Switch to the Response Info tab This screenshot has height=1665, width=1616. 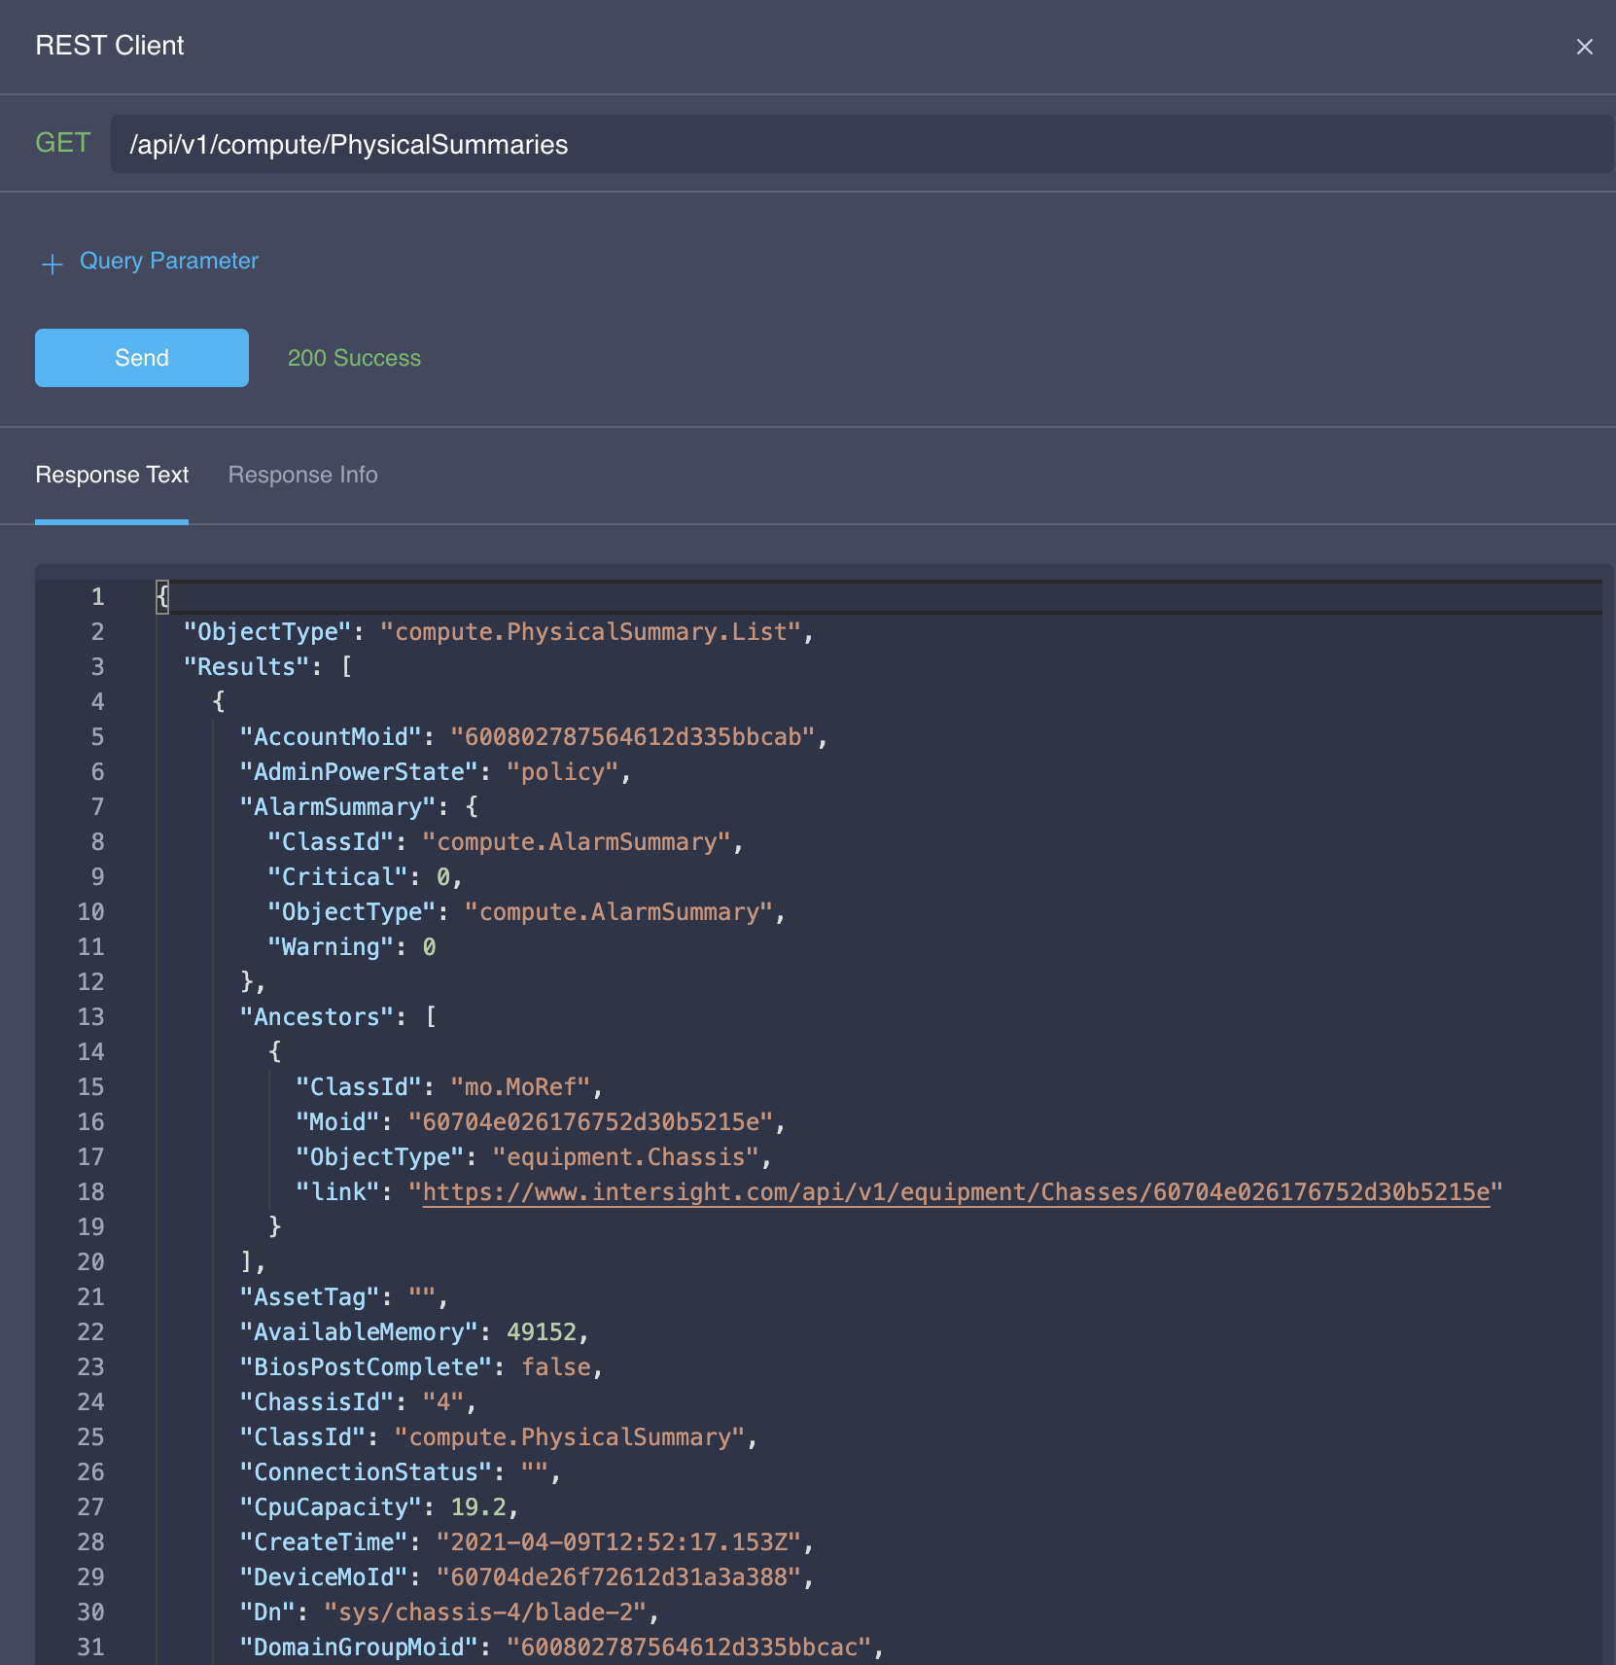click(302, 475)
